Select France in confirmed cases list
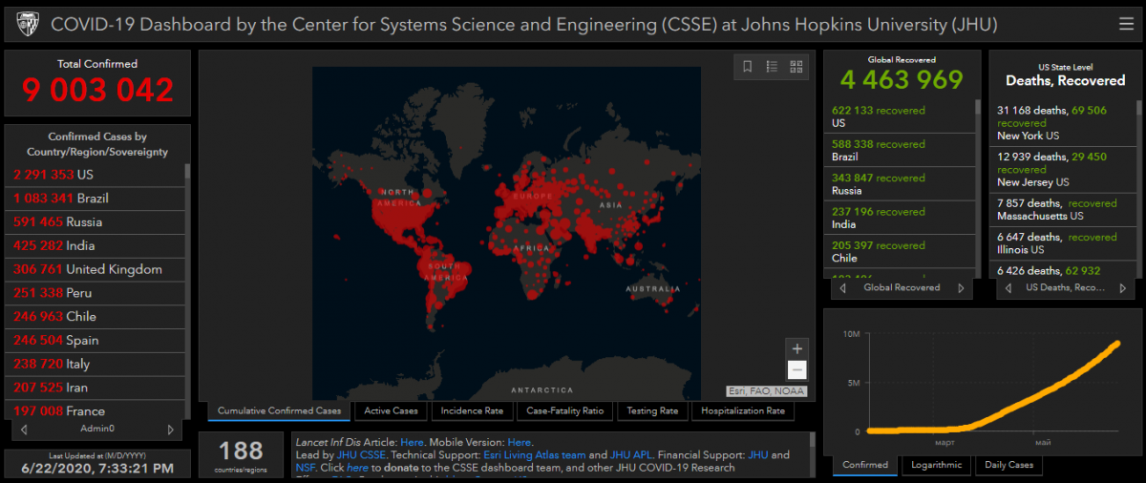The height and width of the screenshot is (483, 1146). [95, 410]
